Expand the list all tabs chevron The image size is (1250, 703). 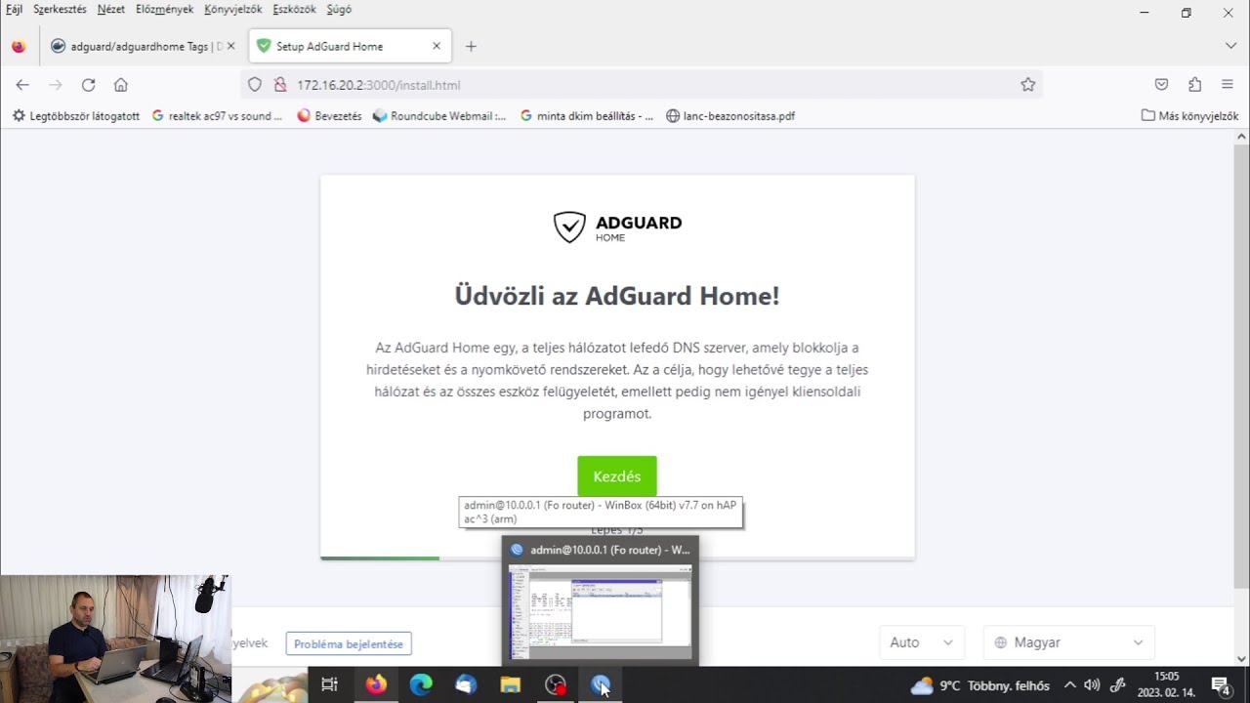tap(1230, 46)
